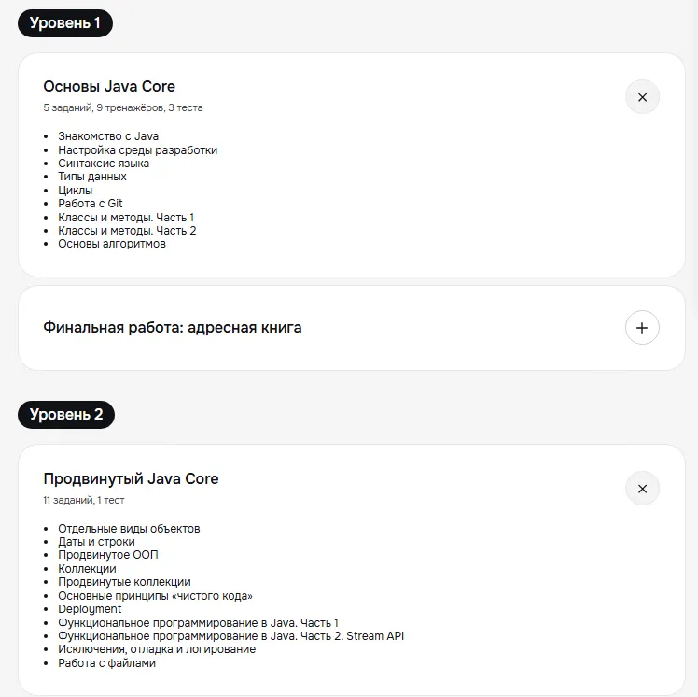
Task: Select the Даты и строки topic
Action: coord(96,542)
